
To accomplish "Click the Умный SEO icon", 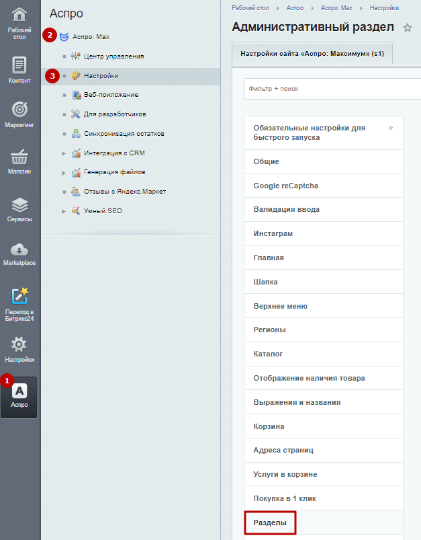I will pyautogui.click(x=76, y=210).
